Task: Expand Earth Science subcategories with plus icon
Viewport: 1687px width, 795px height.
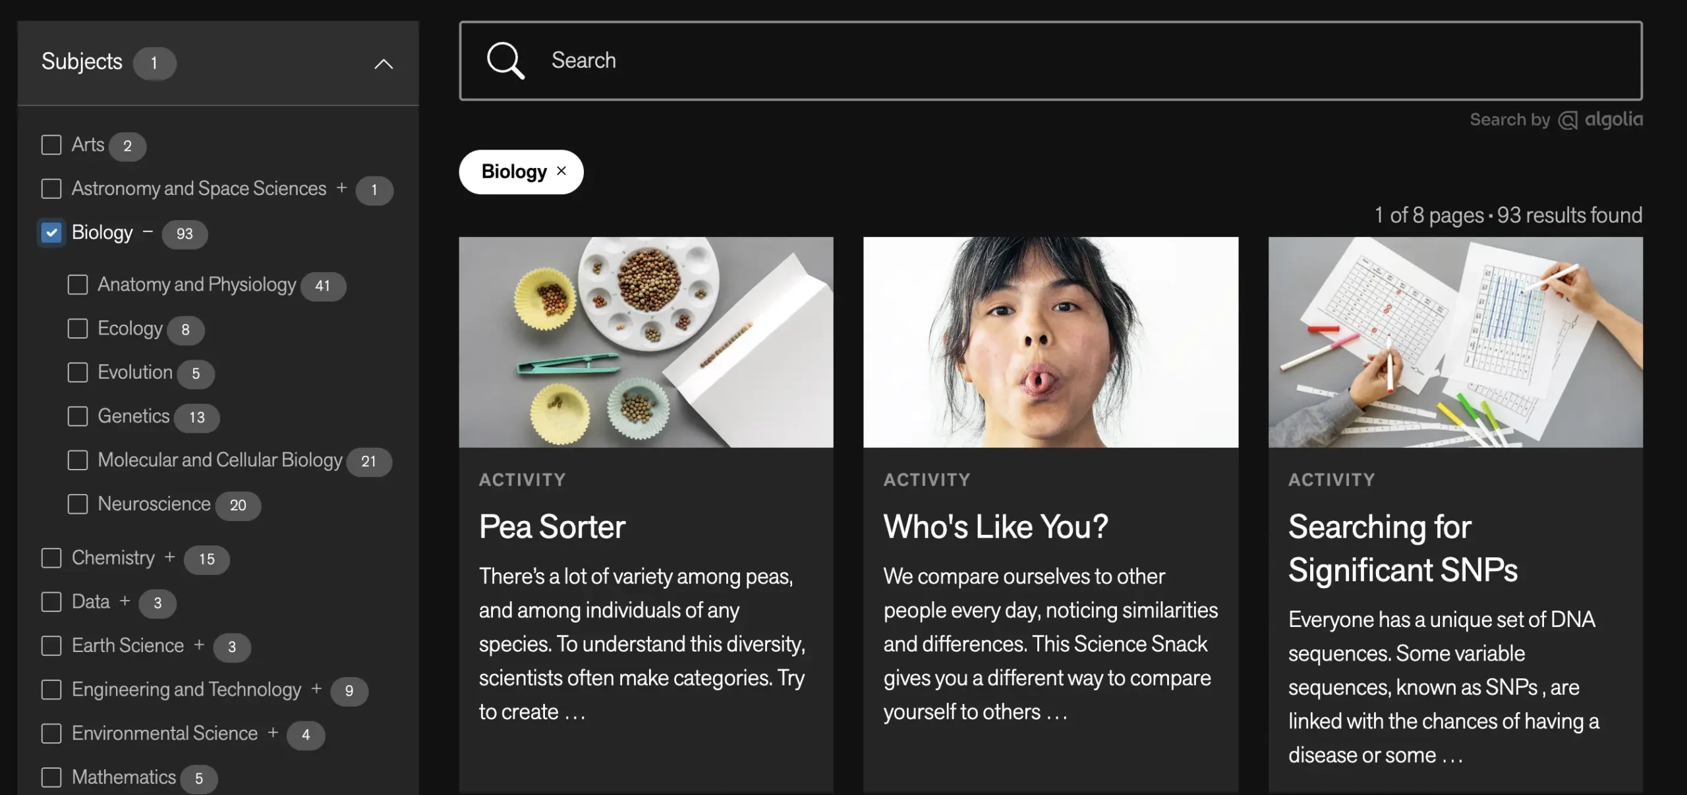Action: tap(199, 645)
